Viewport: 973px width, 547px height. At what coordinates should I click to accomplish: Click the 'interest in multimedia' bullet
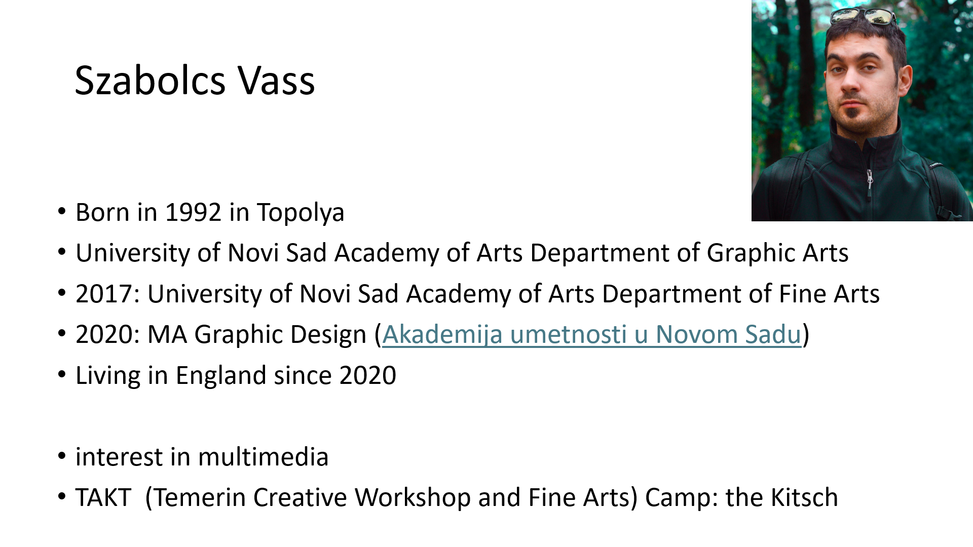(x=202, y=457)
